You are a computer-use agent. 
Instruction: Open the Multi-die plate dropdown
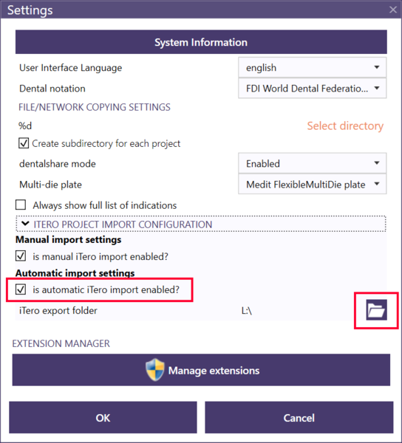point(312,184)
